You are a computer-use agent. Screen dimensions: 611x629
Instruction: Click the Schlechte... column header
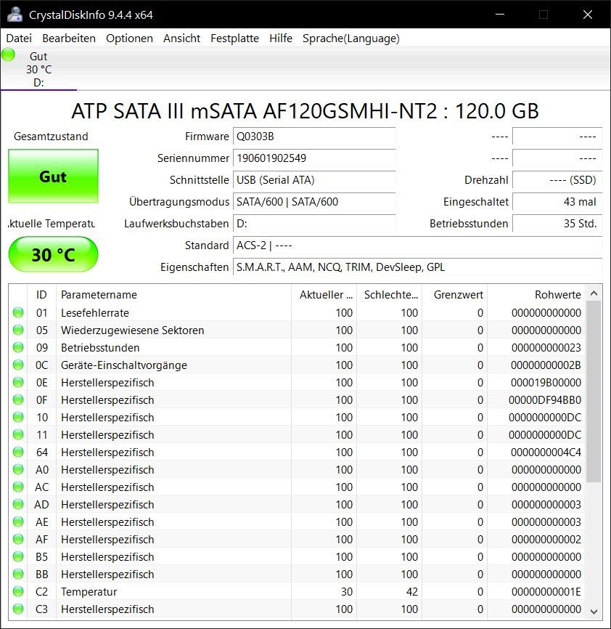click(x=390, y=295)
